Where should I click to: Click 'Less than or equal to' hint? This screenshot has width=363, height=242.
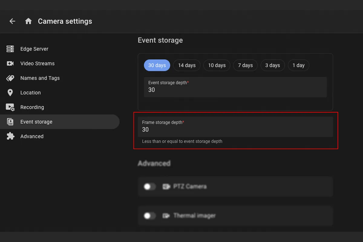tap(182, 141)
